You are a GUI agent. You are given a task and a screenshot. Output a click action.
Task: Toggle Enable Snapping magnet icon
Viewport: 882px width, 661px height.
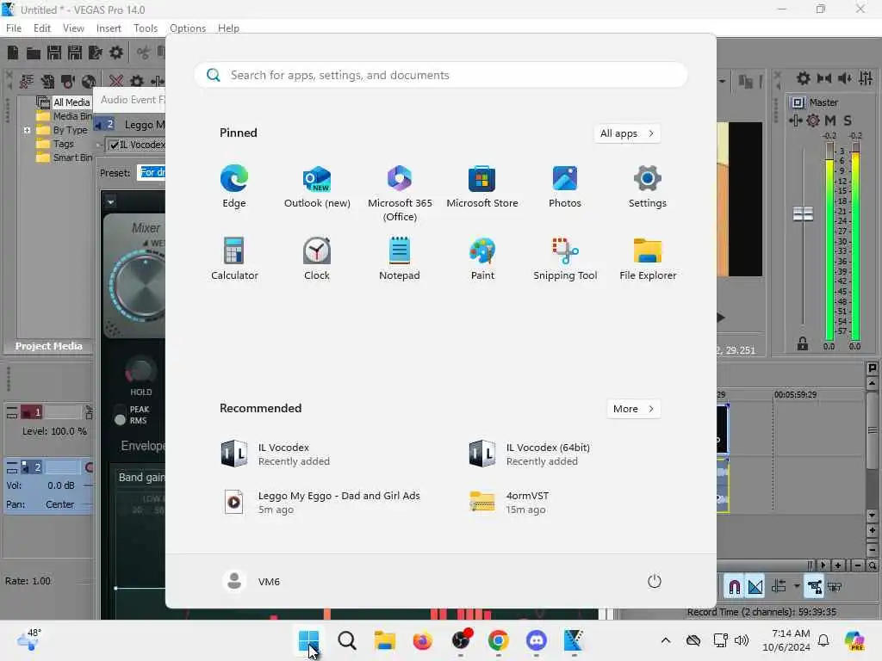click(734, 587)
